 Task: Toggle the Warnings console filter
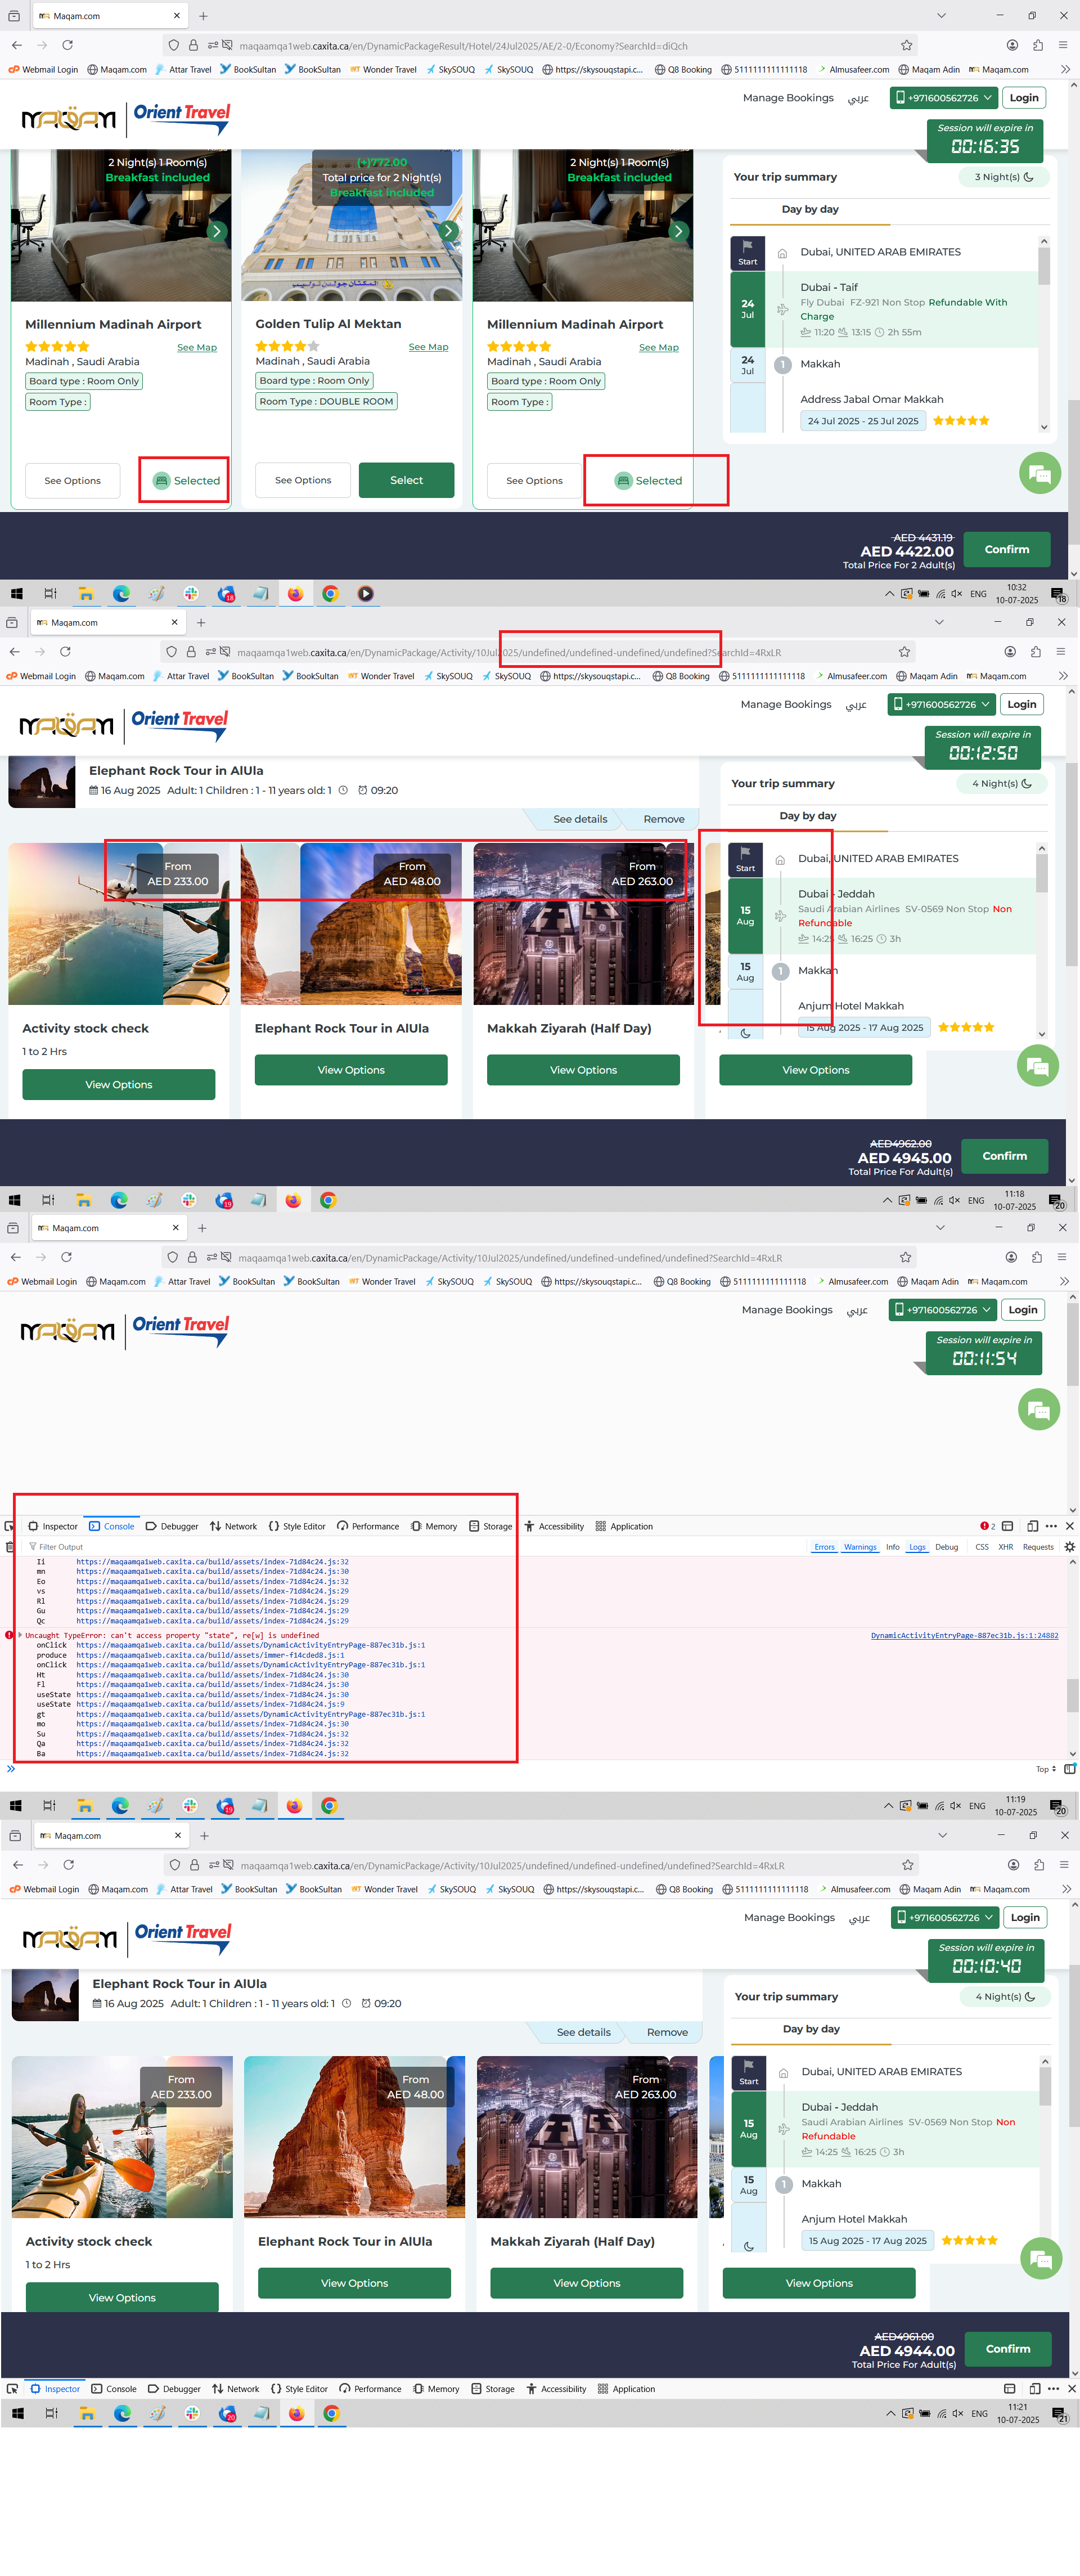(x=859, y=1547)
